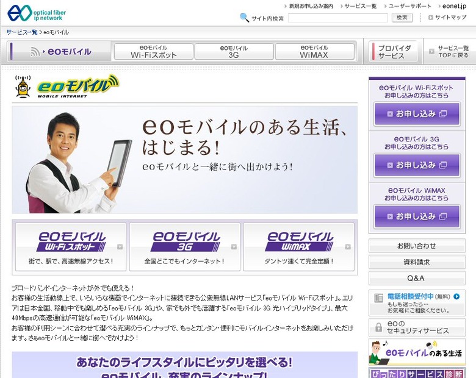Click text ダントツ速くて完全定額！
476x378 pixels.
pyautogui.click(x=299, y=261)
